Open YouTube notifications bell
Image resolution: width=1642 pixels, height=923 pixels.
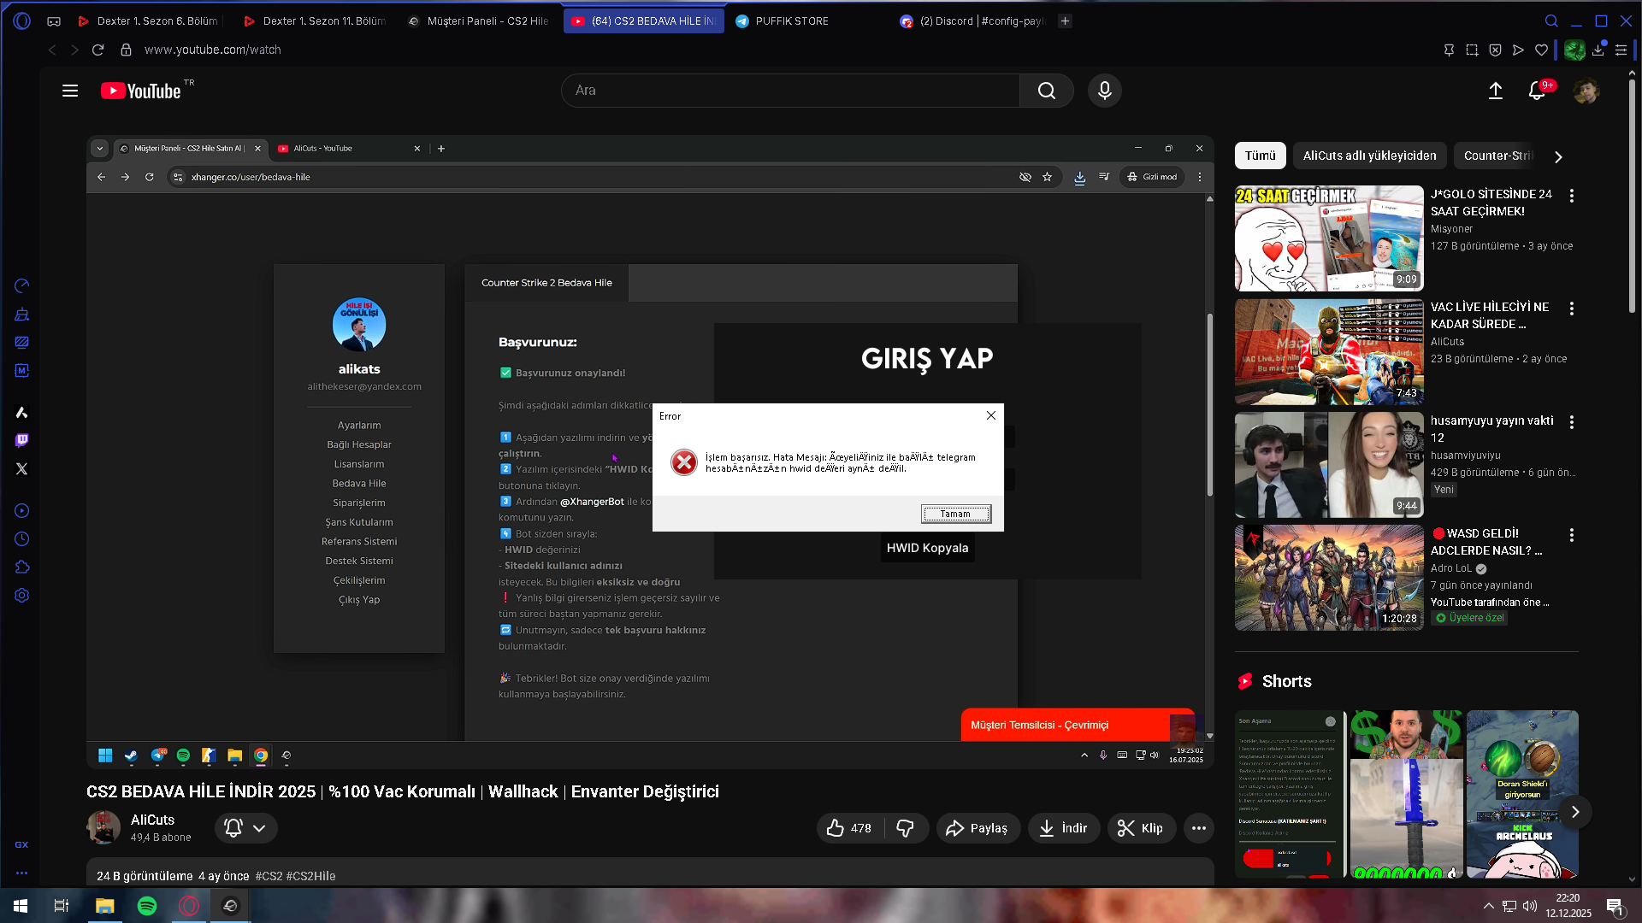click(x=1537, y=91)
